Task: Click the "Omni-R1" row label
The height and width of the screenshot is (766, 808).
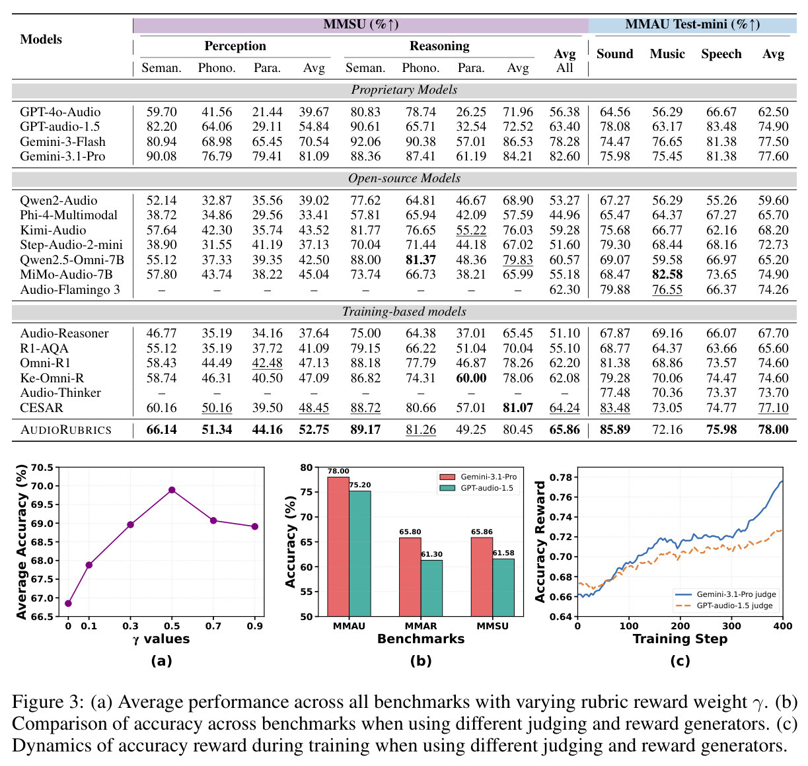Action: pos(45,363)
